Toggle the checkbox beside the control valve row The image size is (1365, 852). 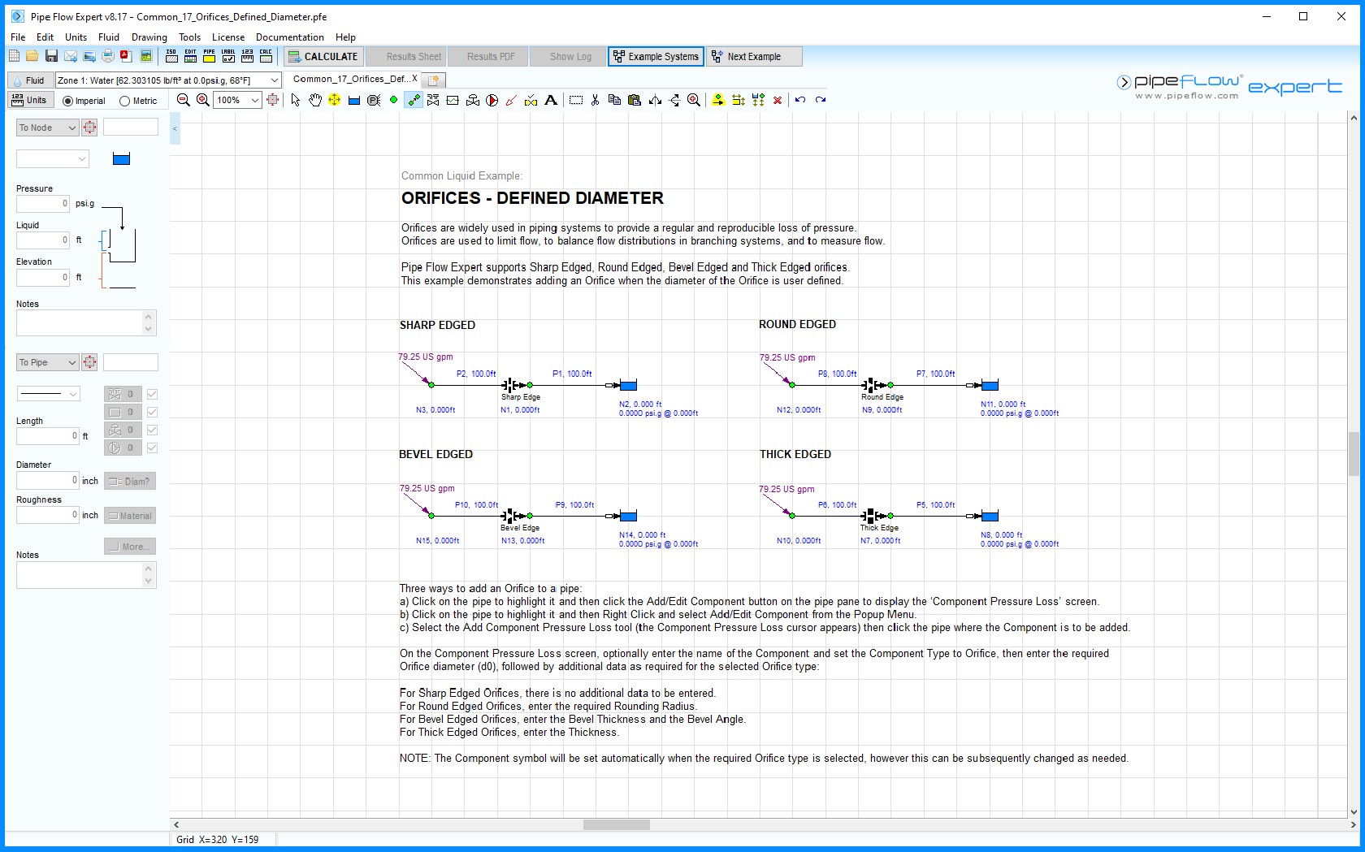point(152,430)
